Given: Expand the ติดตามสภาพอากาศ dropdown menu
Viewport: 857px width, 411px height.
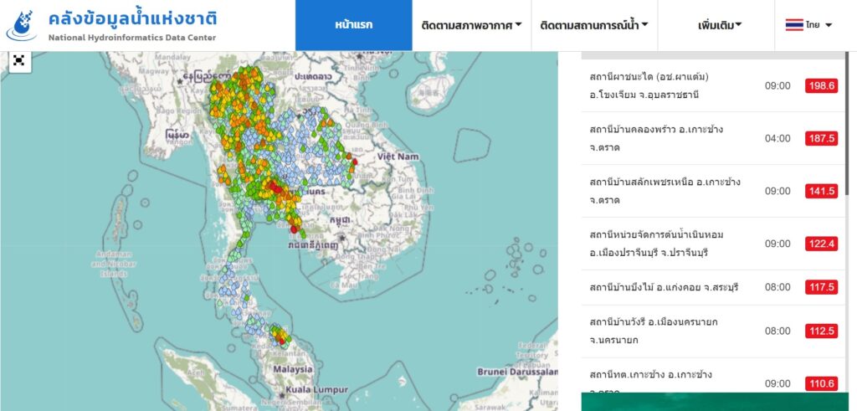Looking at the screenshot, I should point(471,25).
